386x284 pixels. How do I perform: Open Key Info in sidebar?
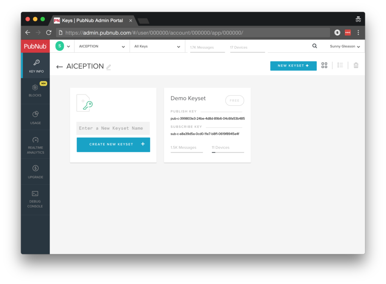click(x=36, y=66)
